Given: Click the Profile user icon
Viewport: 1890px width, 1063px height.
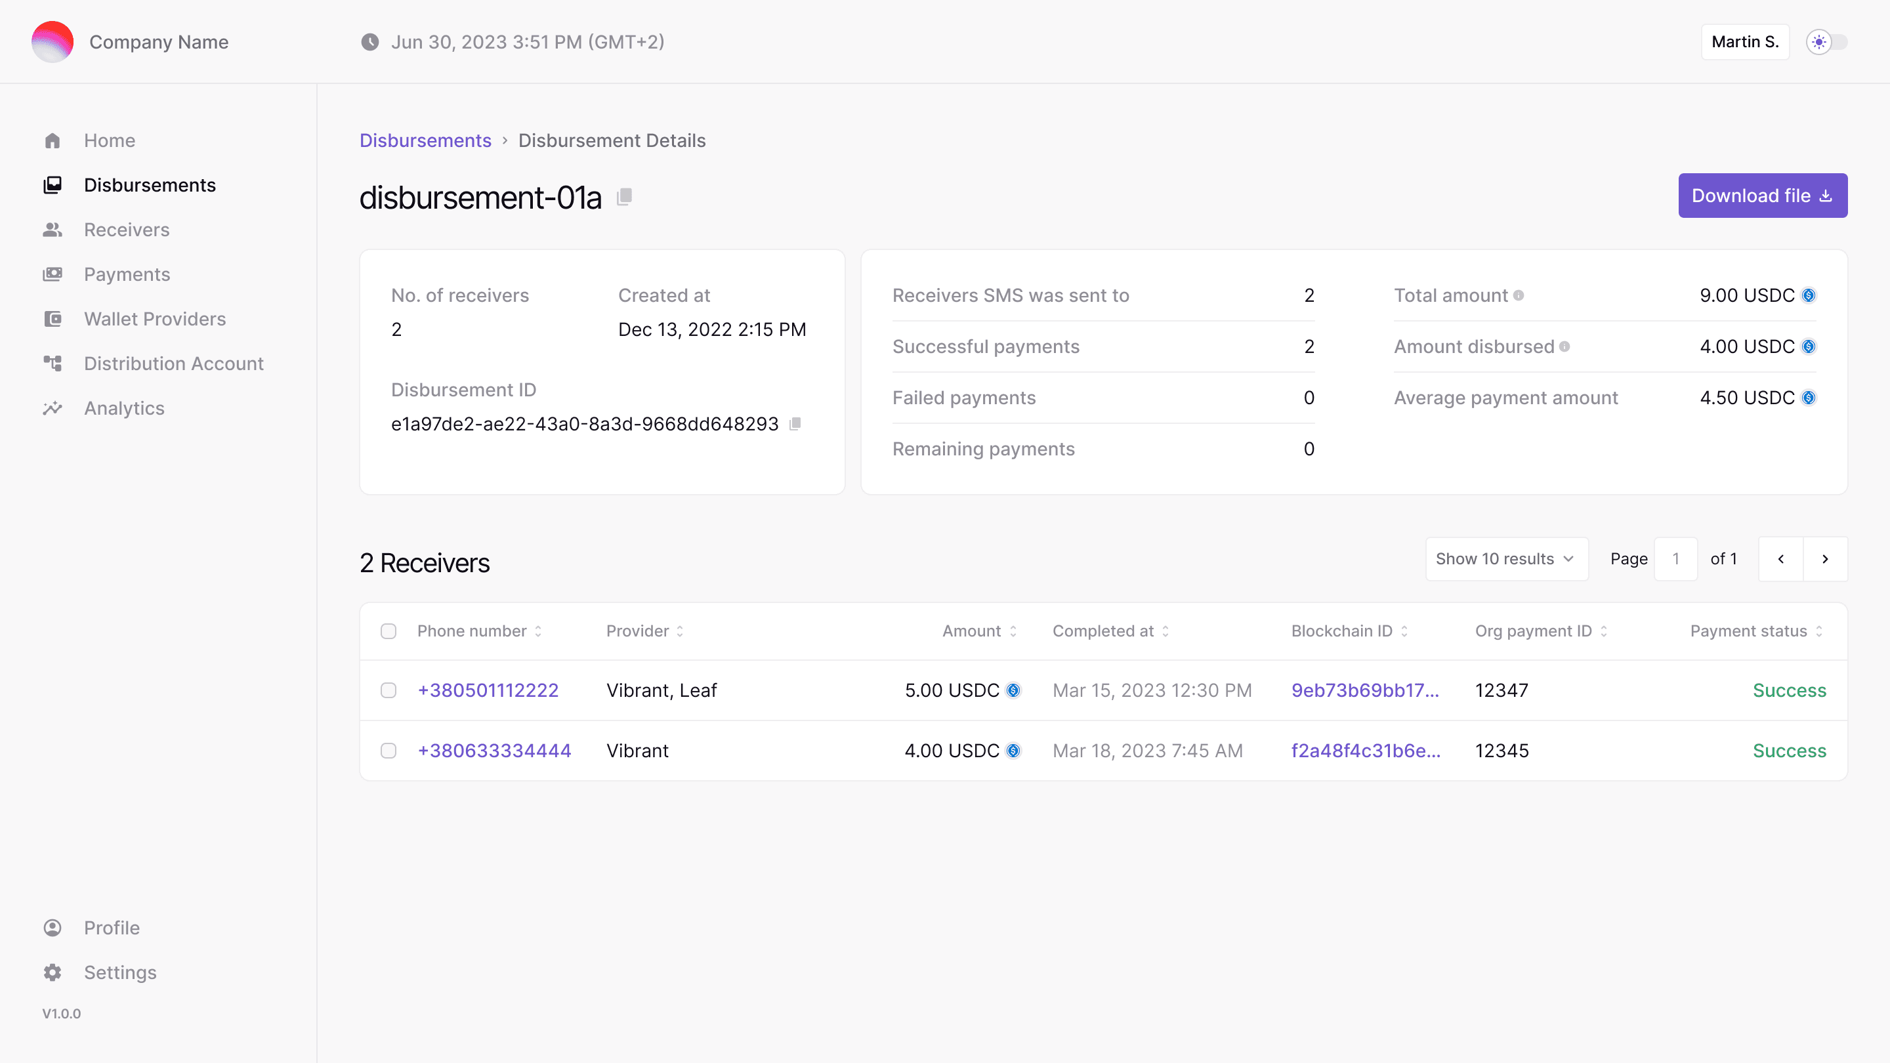Looking at the screenshot, I should pos(52,928).
